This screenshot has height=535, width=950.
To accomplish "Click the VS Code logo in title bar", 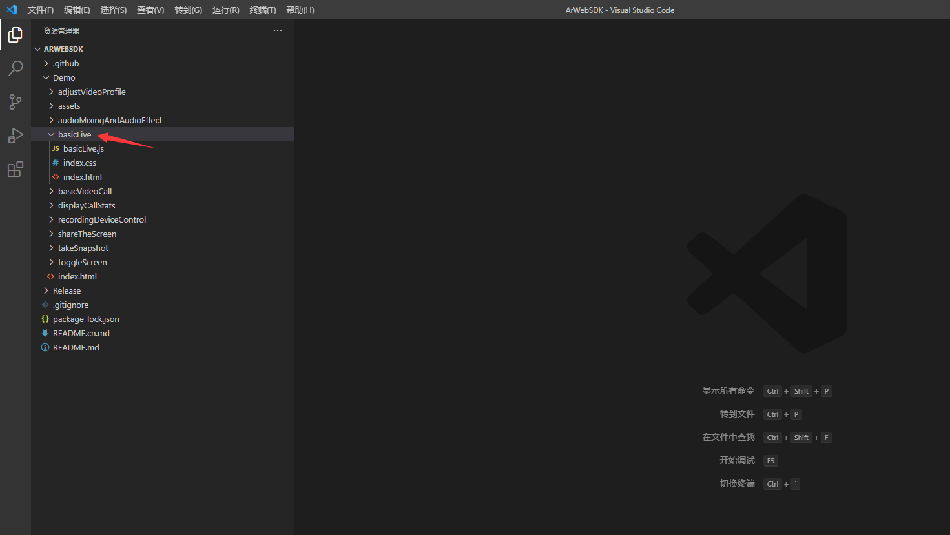I will (12, 10).
